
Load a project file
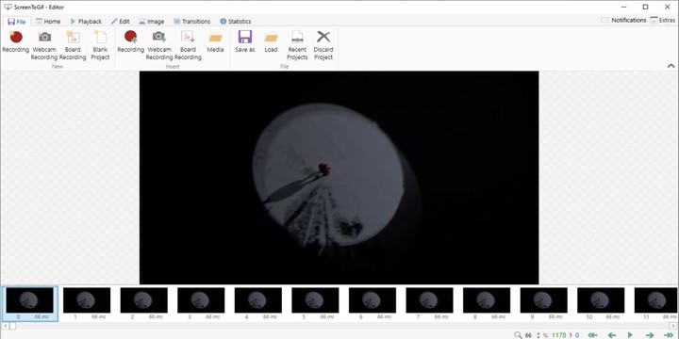click(271, 42)
